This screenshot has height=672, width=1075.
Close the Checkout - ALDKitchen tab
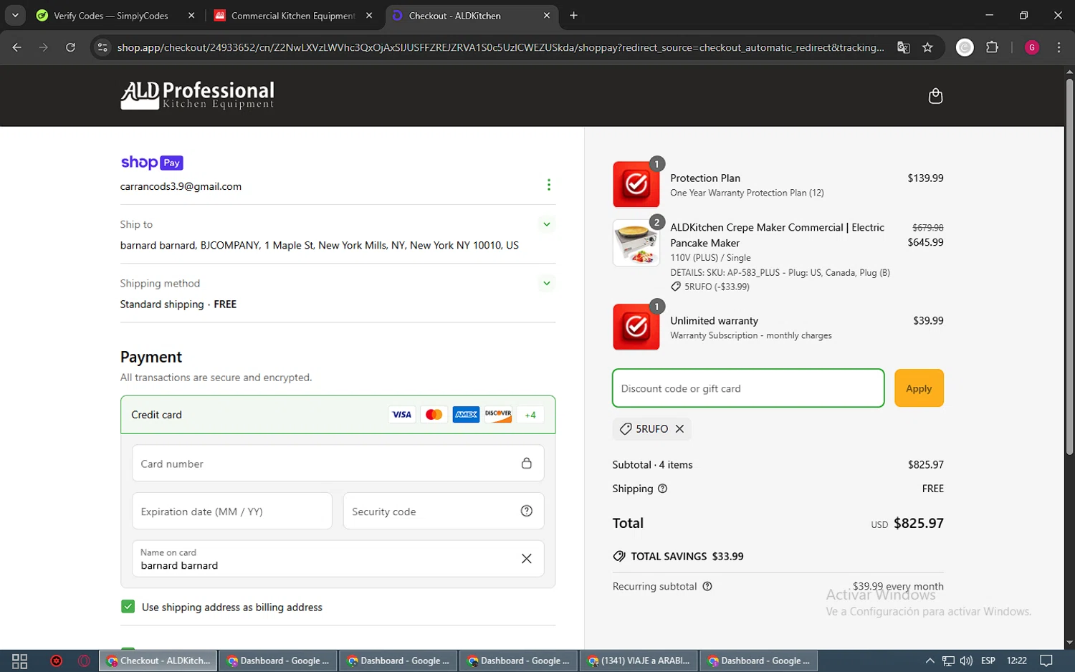coord(547,15)
